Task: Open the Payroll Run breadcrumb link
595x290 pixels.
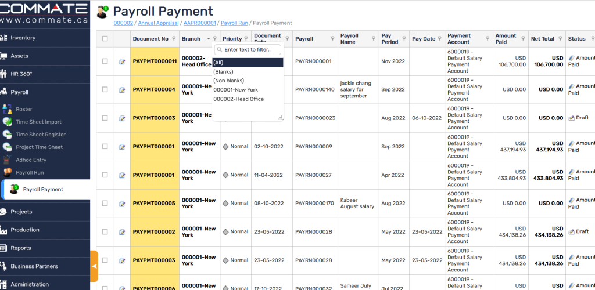Action: click(235, 23)
